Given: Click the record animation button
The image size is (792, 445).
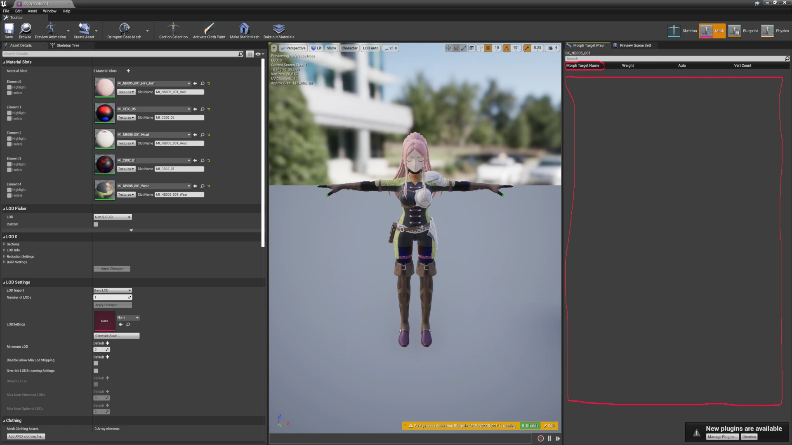Looking at the screenshot, I should coord(541,438).
